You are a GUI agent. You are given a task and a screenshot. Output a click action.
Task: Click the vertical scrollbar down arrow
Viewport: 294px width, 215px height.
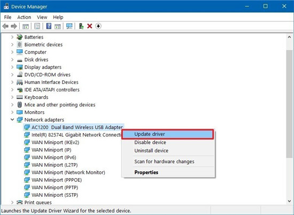click(289, 201)
